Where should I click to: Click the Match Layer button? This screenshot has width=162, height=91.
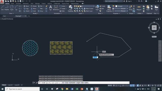(x=88, y=11)
